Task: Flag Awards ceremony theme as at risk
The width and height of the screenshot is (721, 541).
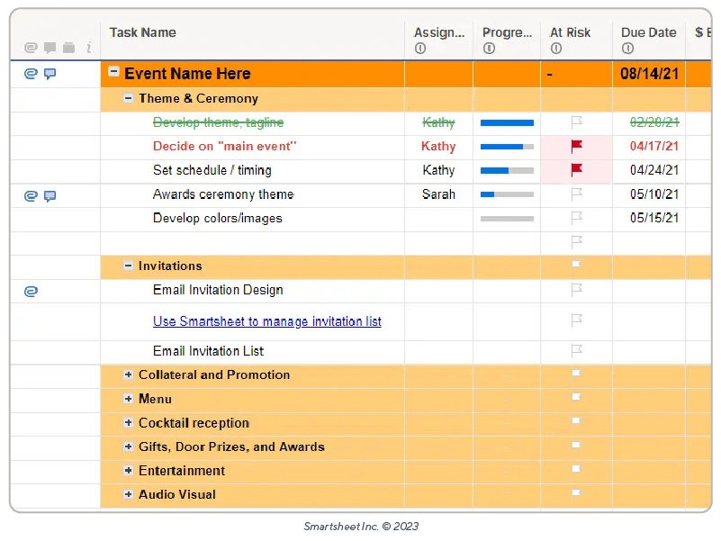Action: 576,194
